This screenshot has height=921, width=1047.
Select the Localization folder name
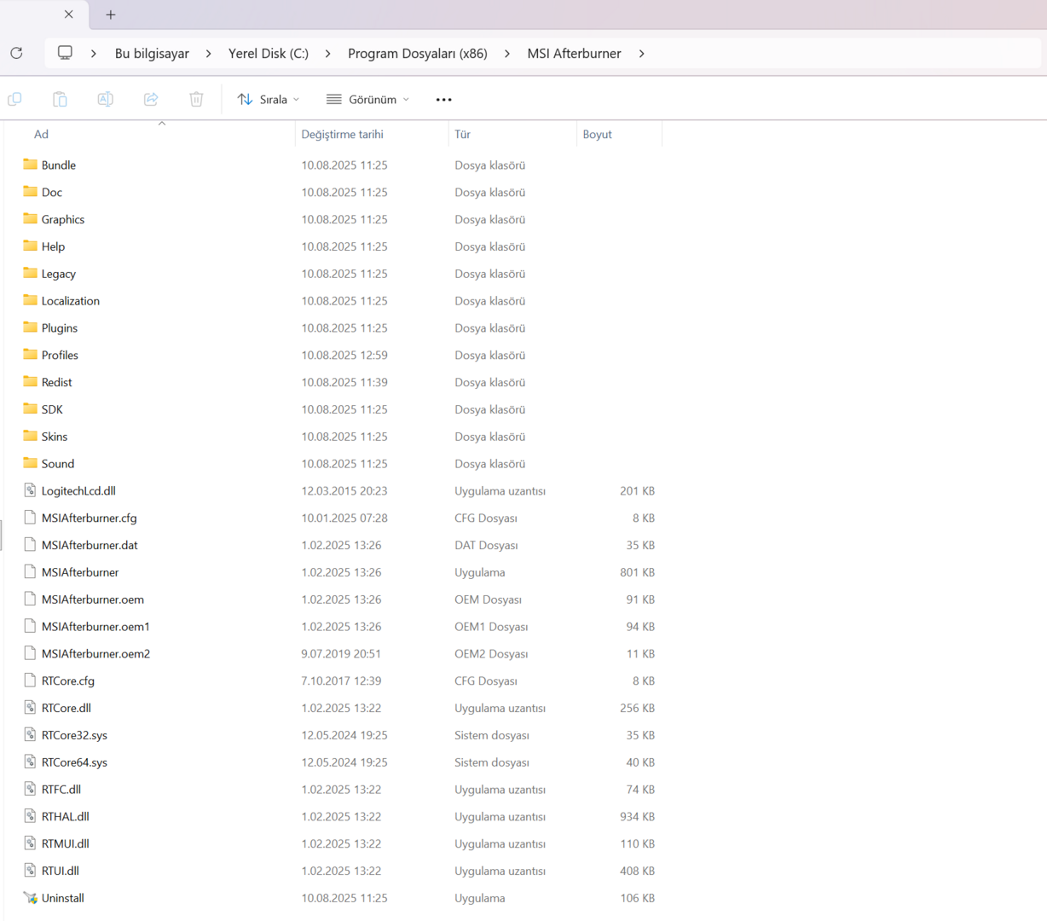point(71,301)
